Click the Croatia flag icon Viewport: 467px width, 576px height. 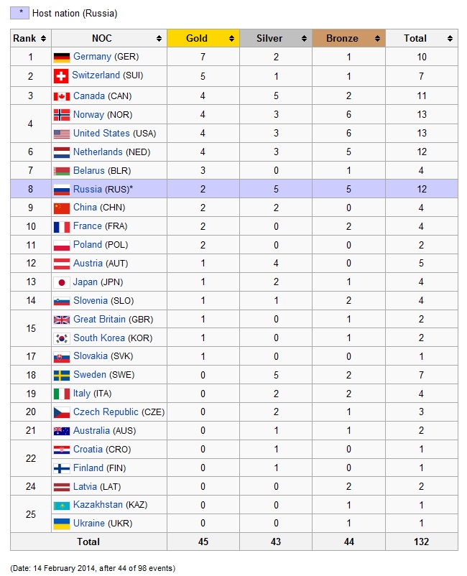[x=62, y=450]
